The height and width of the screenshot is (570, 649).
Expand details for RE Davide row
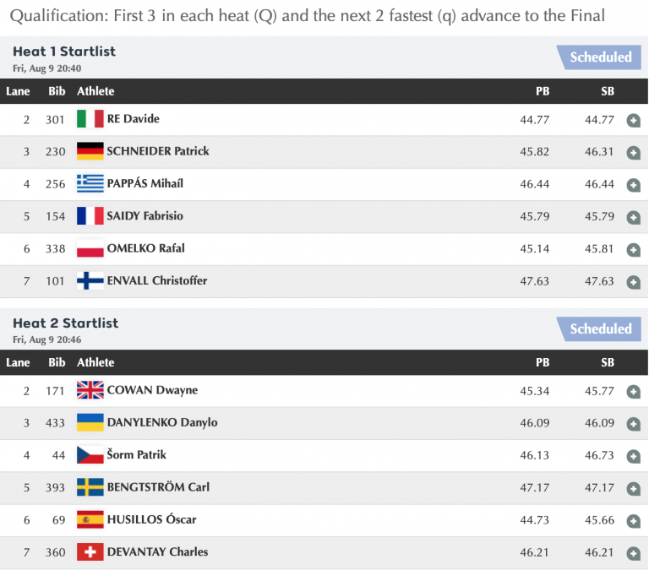633,121
